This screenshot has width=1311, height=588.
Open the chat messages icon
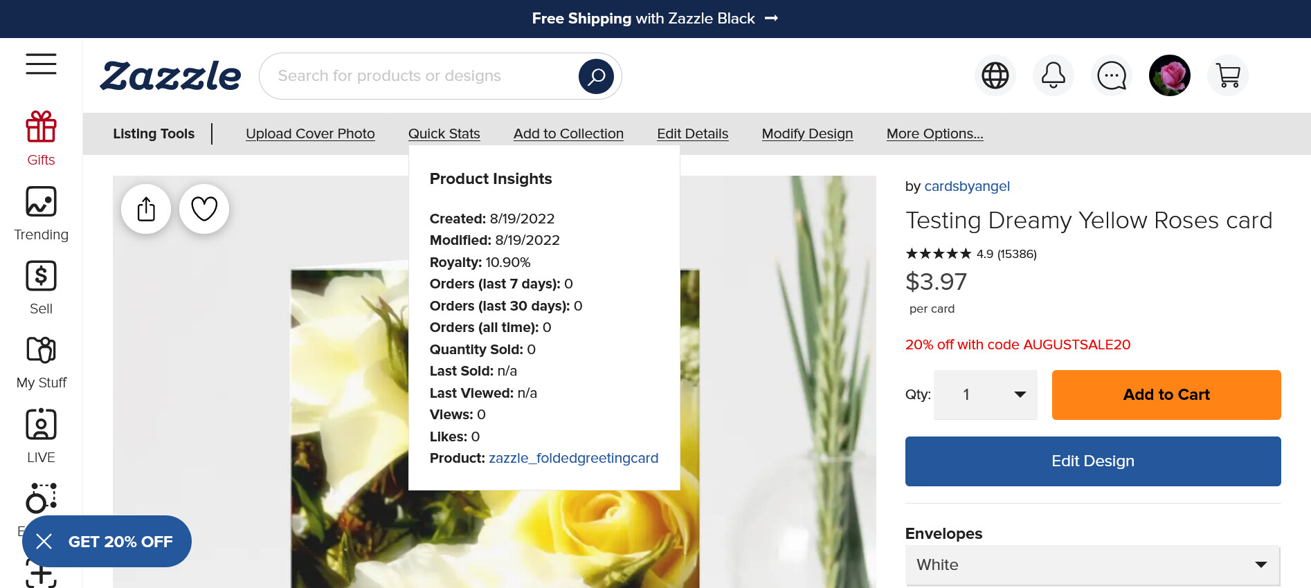pyautogui.click(x=1112, y=75)
